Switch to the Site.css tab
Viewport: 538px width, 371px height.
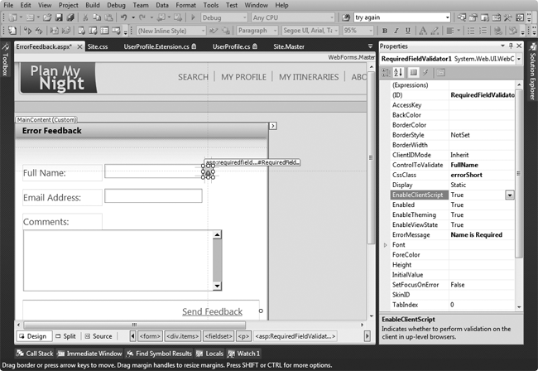(x=98, y=46)
